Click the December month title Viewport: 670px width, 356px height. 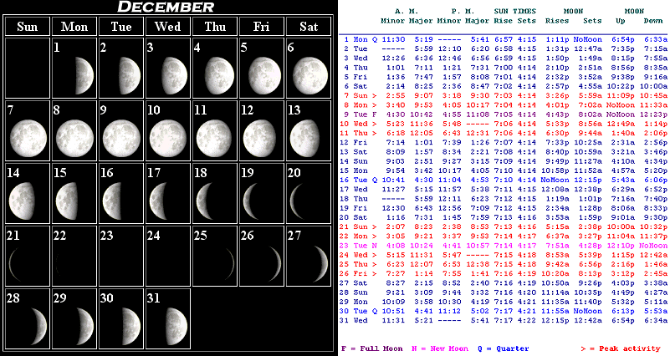point(165,8)
